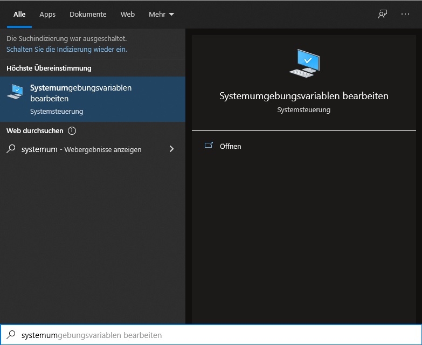Switch to the Web tab
The width and height of the screenshot is (422, 345).
(128, 14)
